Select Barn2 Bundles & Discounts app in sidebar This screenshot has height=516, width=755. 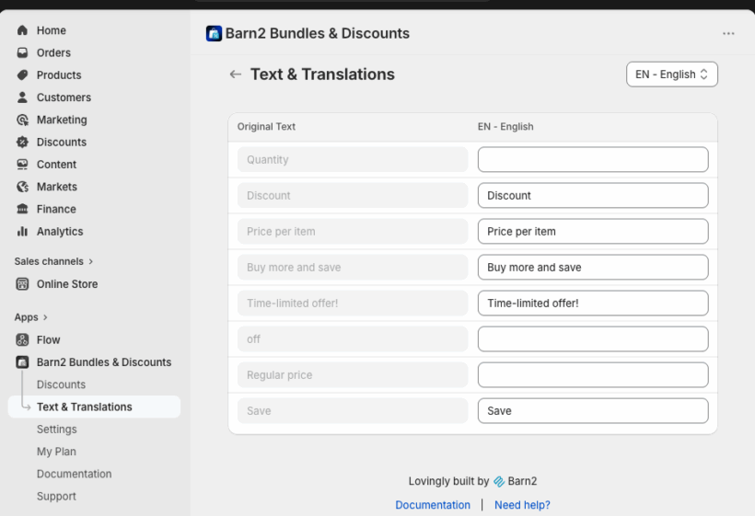point(103,362)
